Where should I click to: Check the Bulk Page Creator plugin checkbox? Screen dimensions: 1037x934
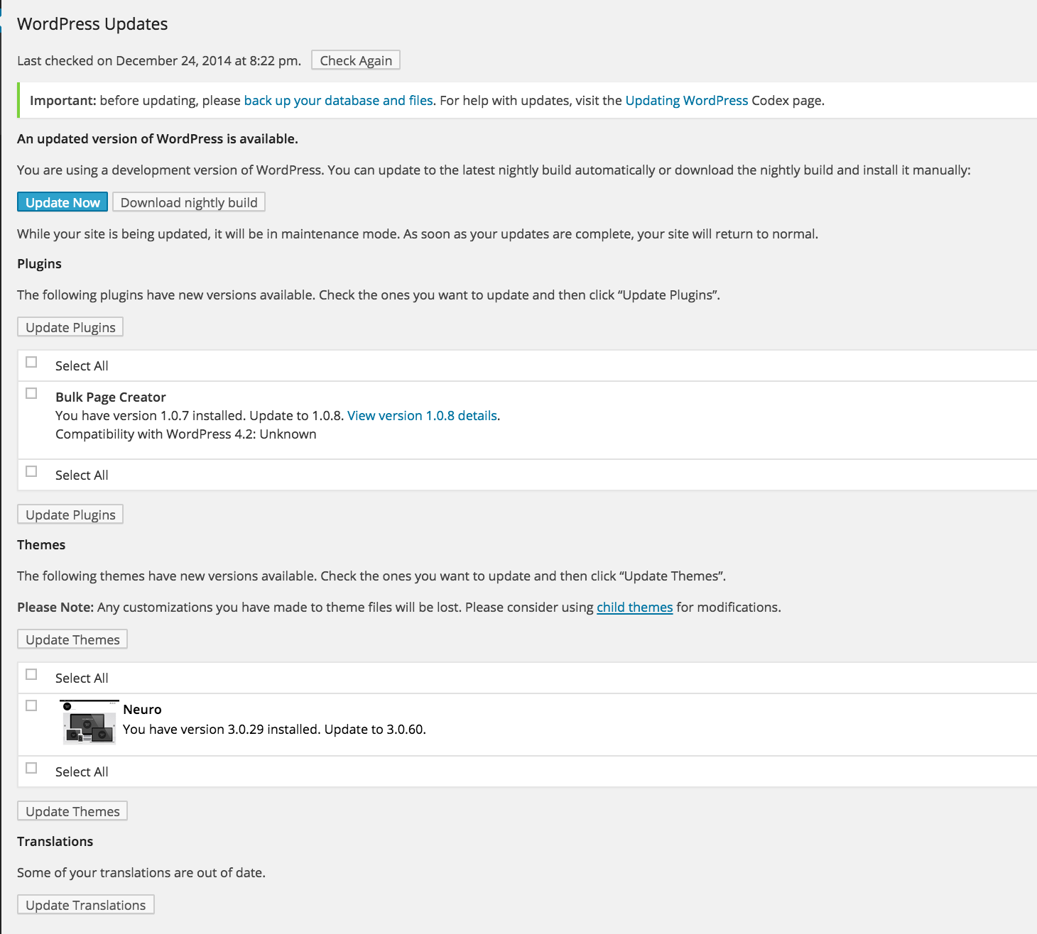31,393
